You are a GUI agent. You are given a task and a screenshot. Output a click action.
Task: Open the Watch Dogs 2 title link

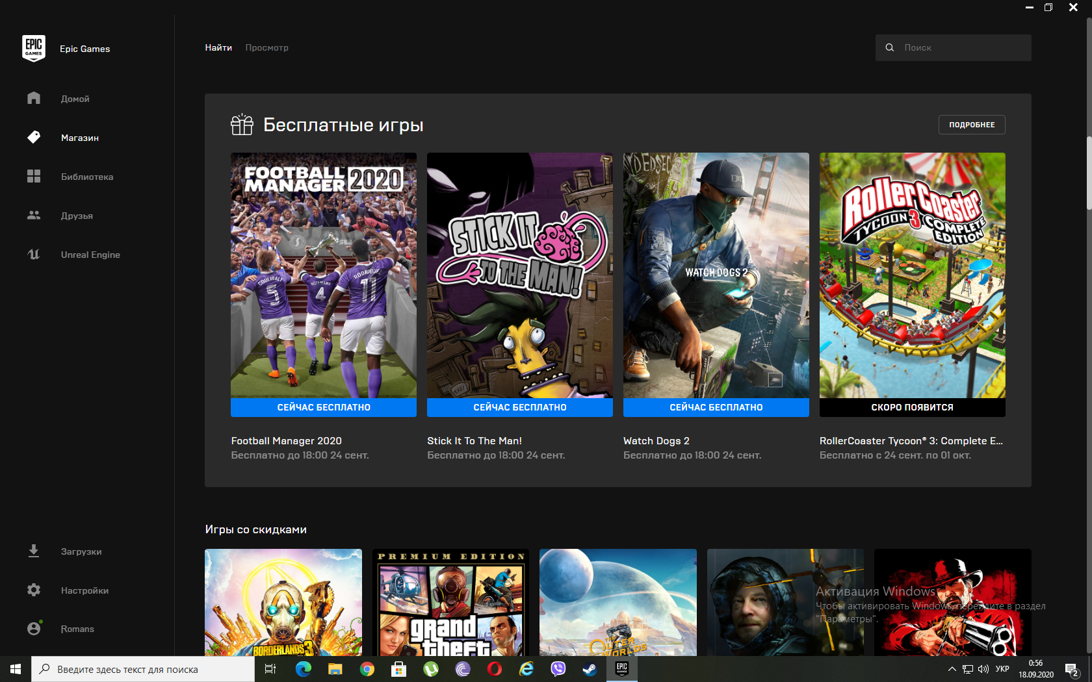tap(656, 440)
